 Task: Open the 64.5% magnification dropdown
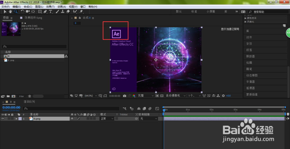[x=90, y=96]
